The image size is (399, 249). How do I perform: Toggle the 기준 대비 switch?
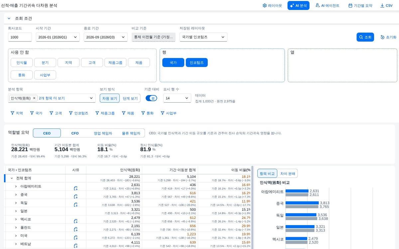pyautogui.click(x=151, y=98)
